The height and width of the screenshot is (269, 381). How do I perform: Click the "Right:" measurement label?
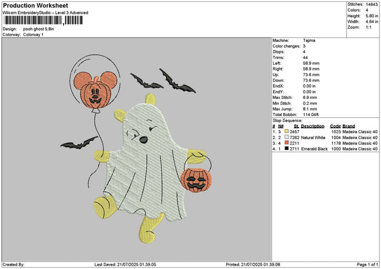pos(278,69)
